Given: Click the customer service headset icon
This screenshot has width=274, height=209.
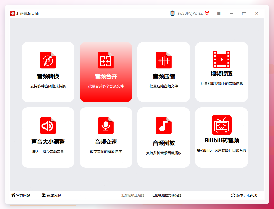Looking at the screenshot, I should coord(44,195).
